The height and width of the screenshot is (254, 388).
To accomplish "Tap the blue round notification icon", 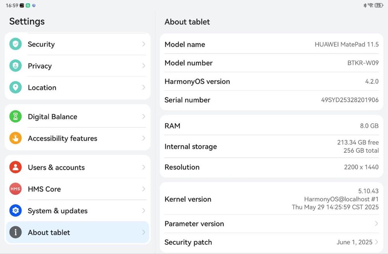I will 34,5.
